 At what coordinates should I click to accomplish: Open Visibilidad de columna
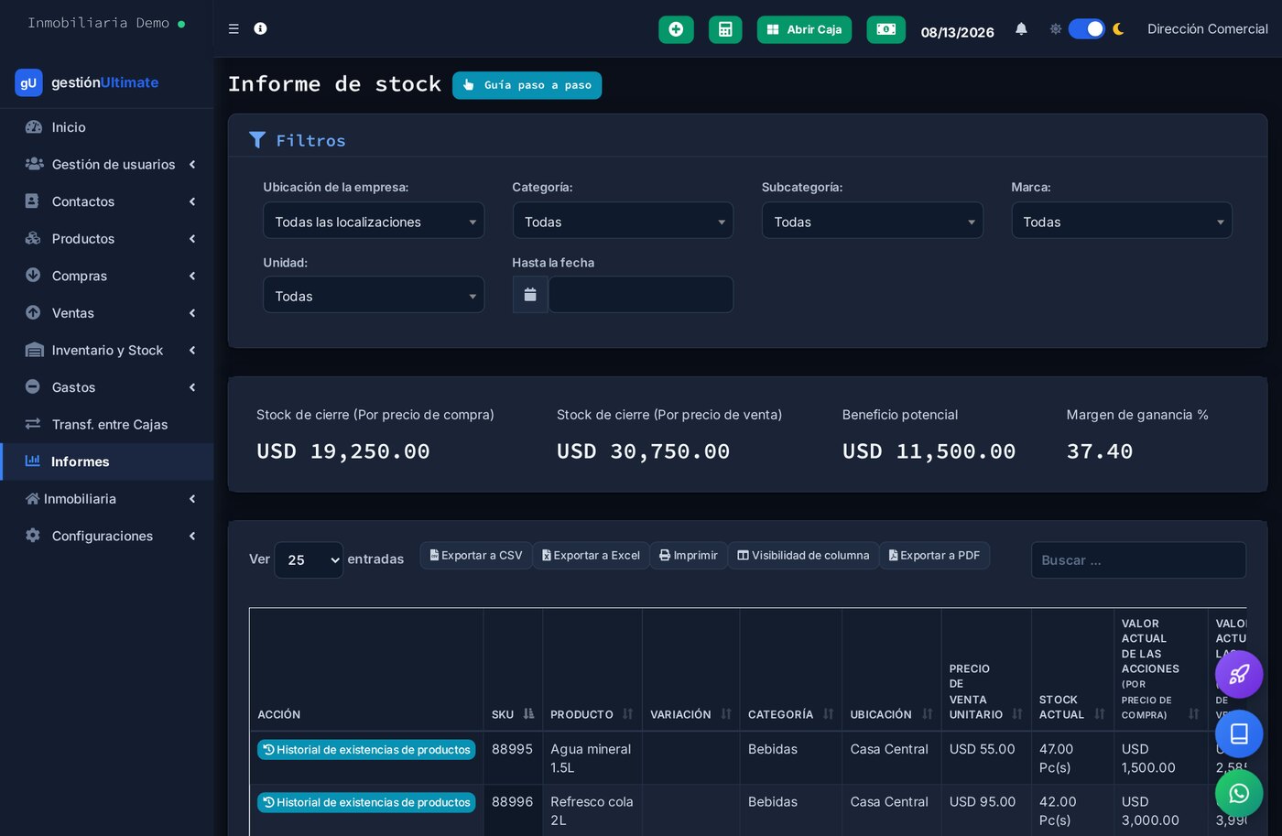(x=803, y=556)
